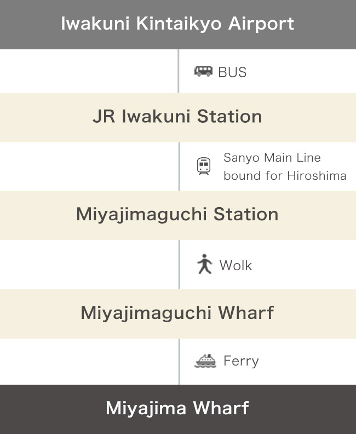Screen dimensions: 356x434
Task: Select the Miyajimaguchi Wharf row
Action: pyautogui.click(x=178, y=314)
